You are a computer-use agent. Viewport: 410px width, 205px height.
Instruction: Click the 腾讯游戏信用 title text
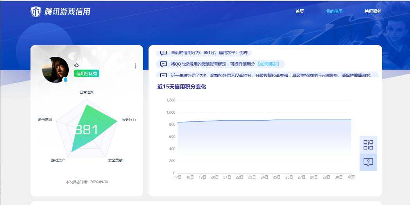pos(68,11)
